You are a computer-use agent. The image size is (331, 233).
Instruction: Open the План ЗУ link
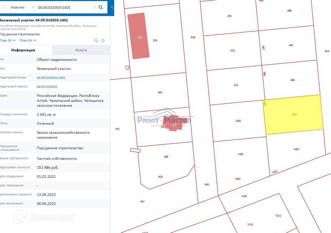coord(7,40)
